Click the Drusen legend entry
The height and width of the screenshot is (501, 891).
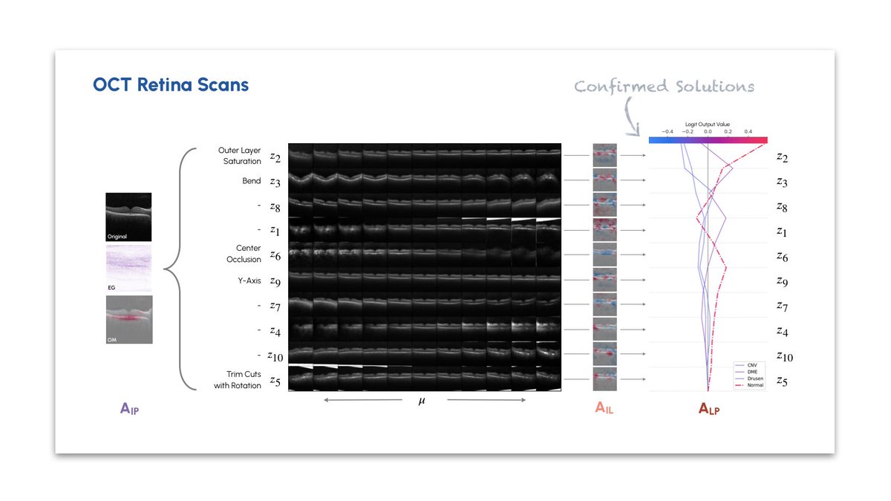pos(748,379)
